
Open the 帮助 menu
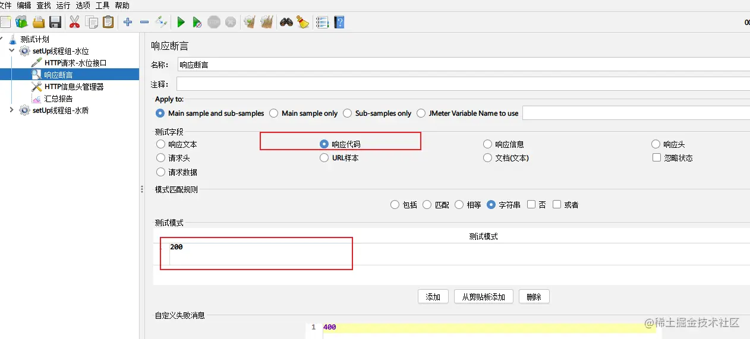click(122, 5)
